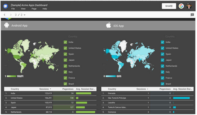Click the Android world map chart
The image size is (197, 115).
point(32,56)
